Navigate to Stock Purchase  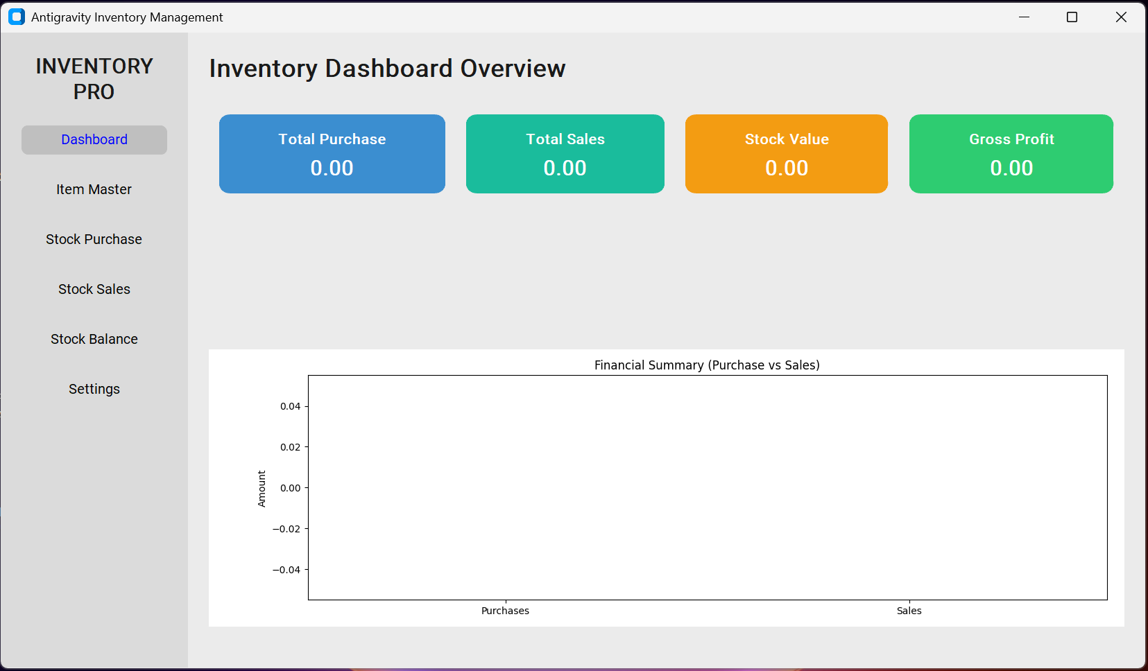pos(94,239)
